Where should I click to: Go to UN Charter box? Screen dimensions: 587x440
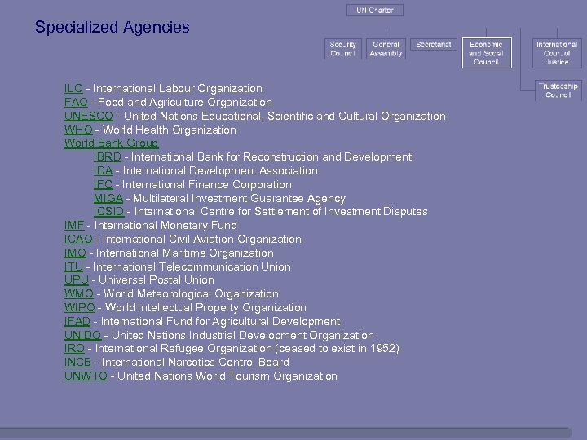coord(375,11)
